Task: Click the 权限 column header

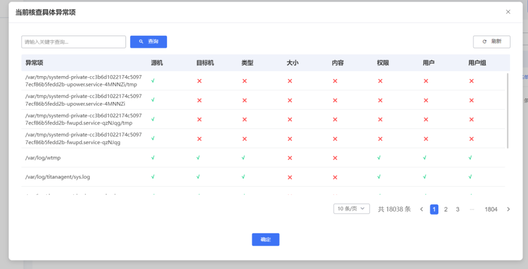Action: click(383, 63)
